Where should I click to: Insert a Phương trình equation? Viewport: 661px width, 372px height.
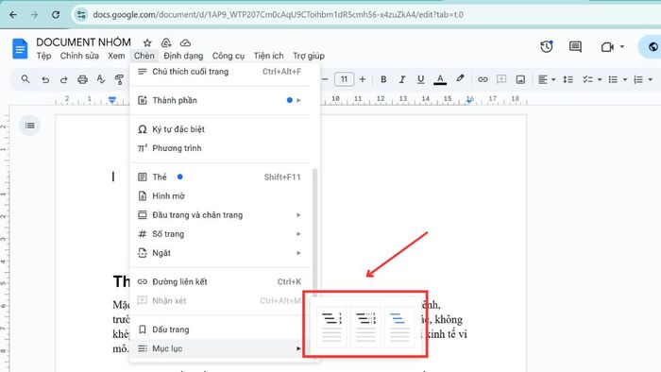220,148
